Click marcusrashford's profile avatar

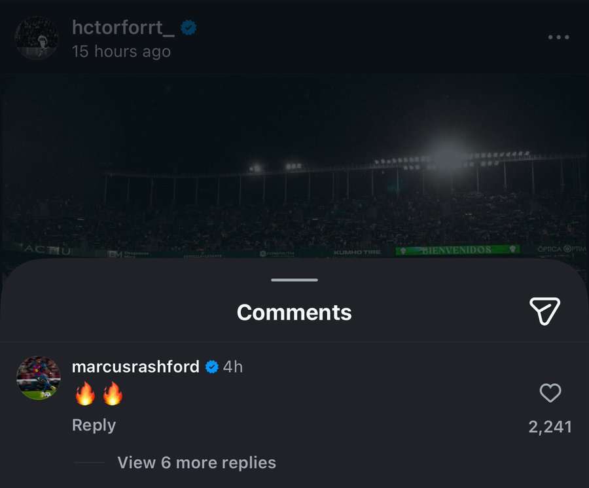click(x=39, y=377)
